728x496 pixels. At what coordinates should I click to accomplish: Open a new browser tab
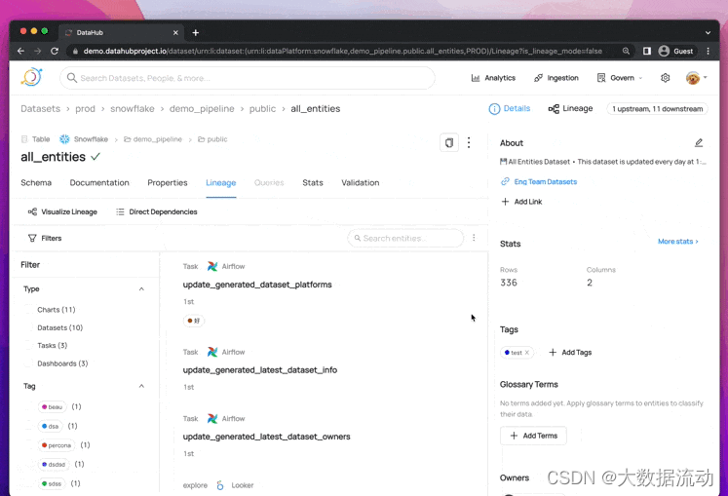(196, 32)
